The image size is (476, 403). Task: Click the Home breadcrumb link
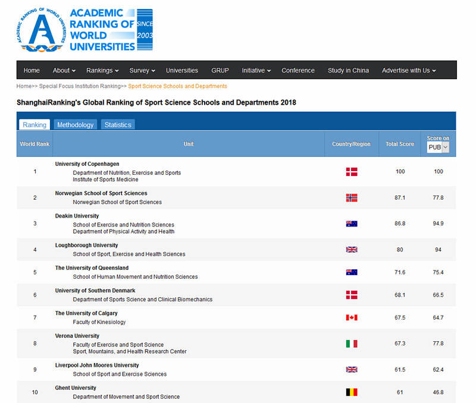tap(24, 86)
